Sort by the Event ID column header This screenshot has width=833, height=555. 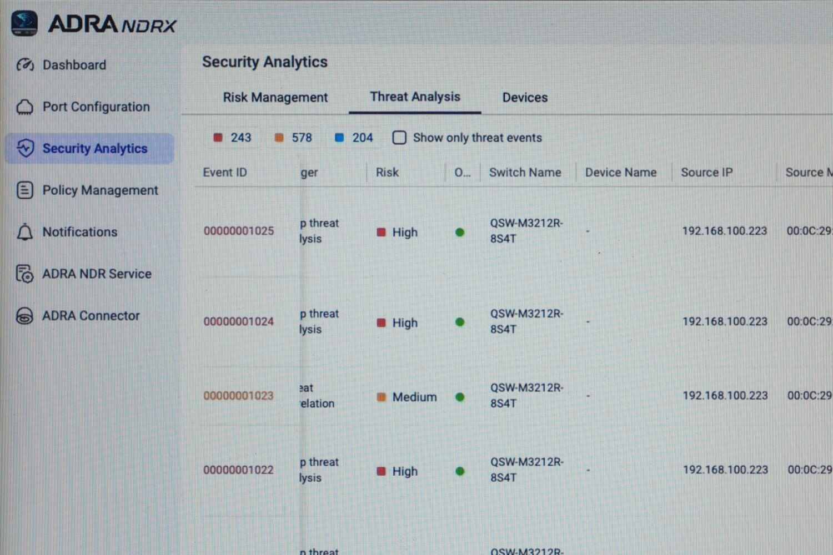[225, 173]
